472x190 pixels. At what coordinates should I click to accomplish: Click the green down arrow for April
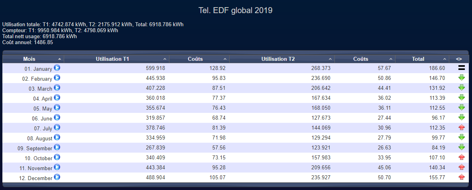point(462,97)
